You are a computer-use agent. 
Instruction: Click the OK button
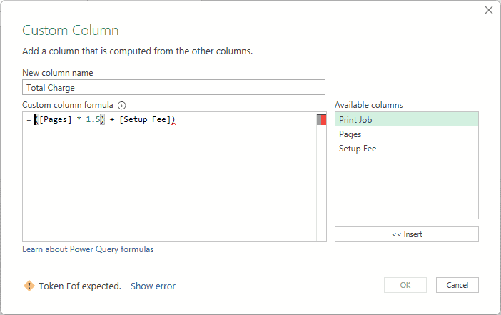tap(405, 285)
